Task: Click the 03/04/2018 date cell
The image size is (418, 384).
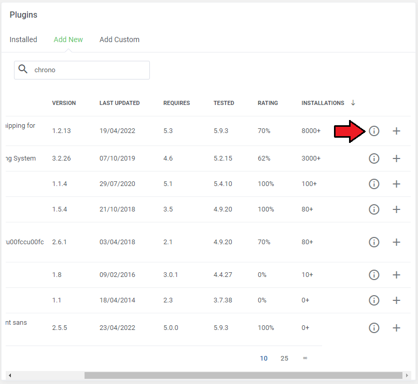Action: coord(117,242)
